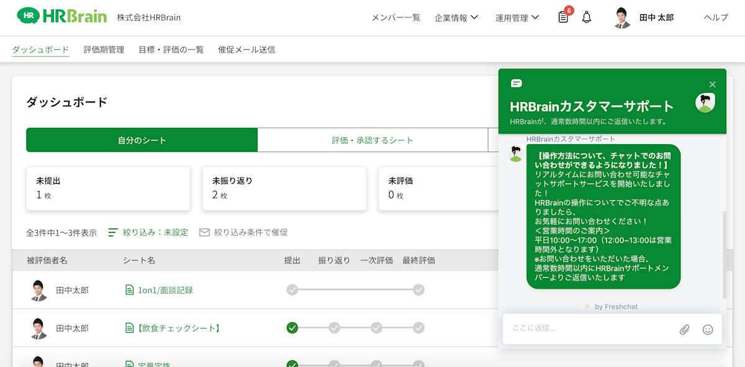Click the 未振り返り 2枚 card
Image resolution: width=745 pixels, height=367 pixels.
click(284, 188)
